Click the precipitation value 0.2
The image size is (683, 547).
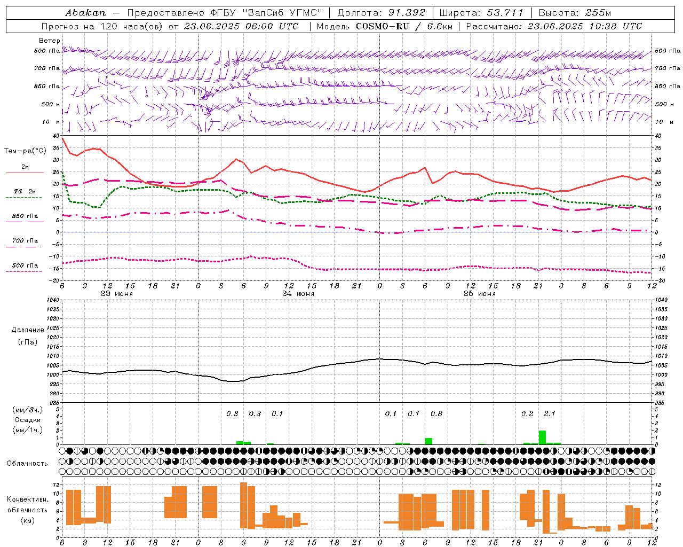(x=527, y=413)
